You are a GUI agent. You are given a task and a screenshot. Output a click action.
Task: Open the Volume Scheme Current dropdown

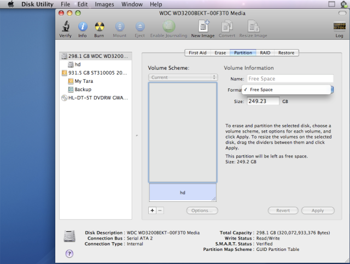tap(183, 77)
